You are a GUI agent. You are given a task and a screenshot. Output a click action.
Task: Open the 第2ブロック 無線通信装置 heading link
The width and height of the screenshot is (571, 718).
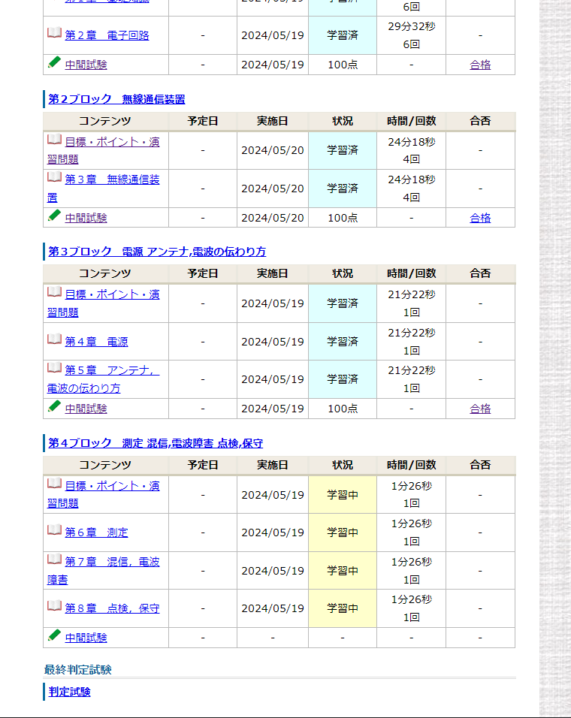click(x=116, y=99)
